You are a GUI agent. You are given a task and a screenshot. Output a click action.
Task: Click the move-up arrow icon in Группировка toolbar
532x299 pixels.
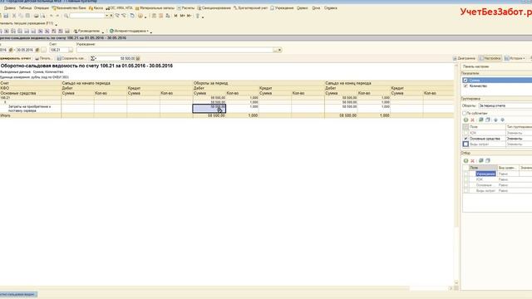(x=495, y=120)
